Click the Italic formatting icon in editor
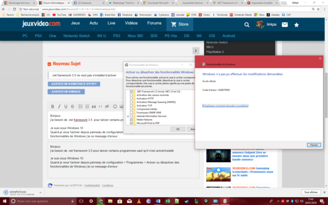Image resolution: width=328 pixels, height=205 pixels. [x=59, y=106]
